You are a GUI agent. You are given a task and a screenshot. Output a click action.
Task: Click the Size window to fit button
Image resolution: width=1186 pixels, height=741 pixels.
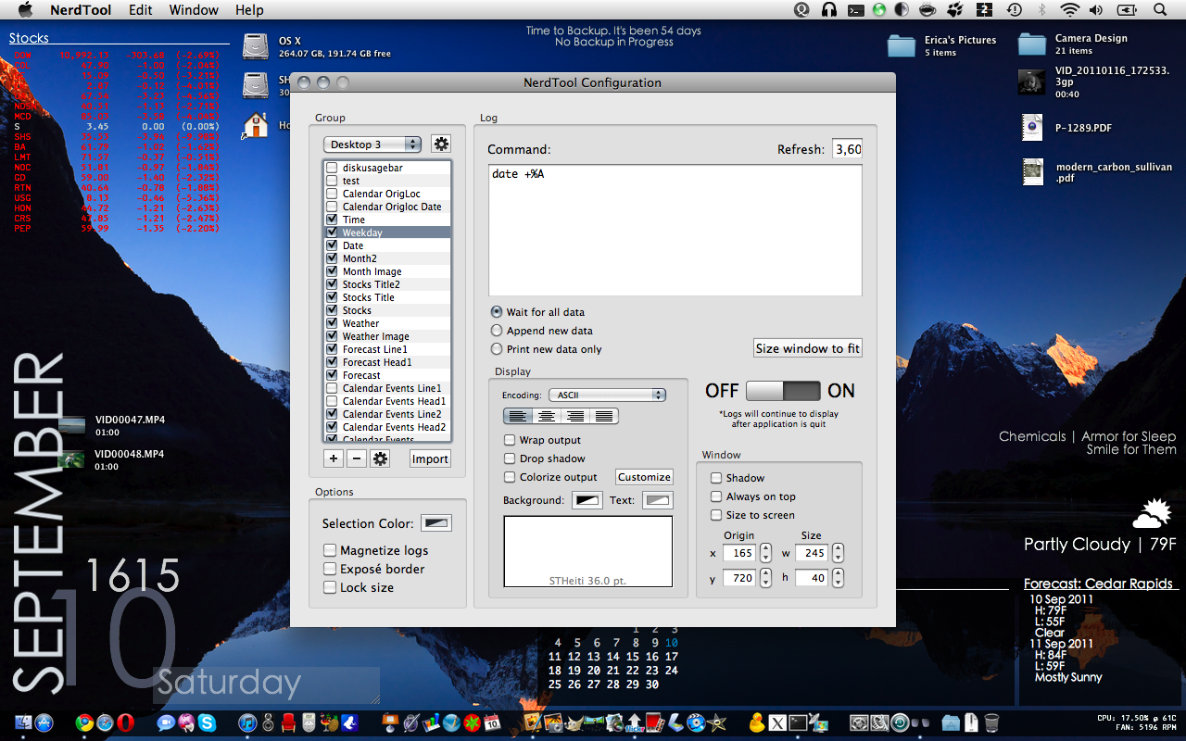coord(807,348)
